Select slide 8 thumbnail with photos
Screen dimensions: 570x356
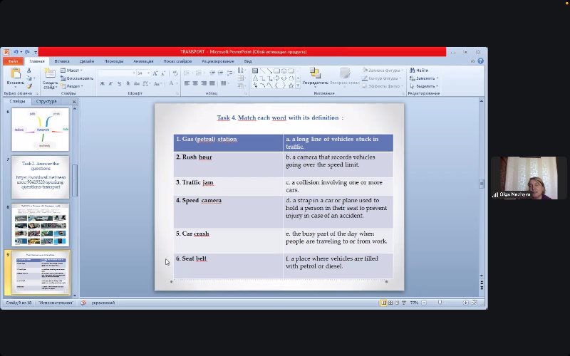coord(41,225)
